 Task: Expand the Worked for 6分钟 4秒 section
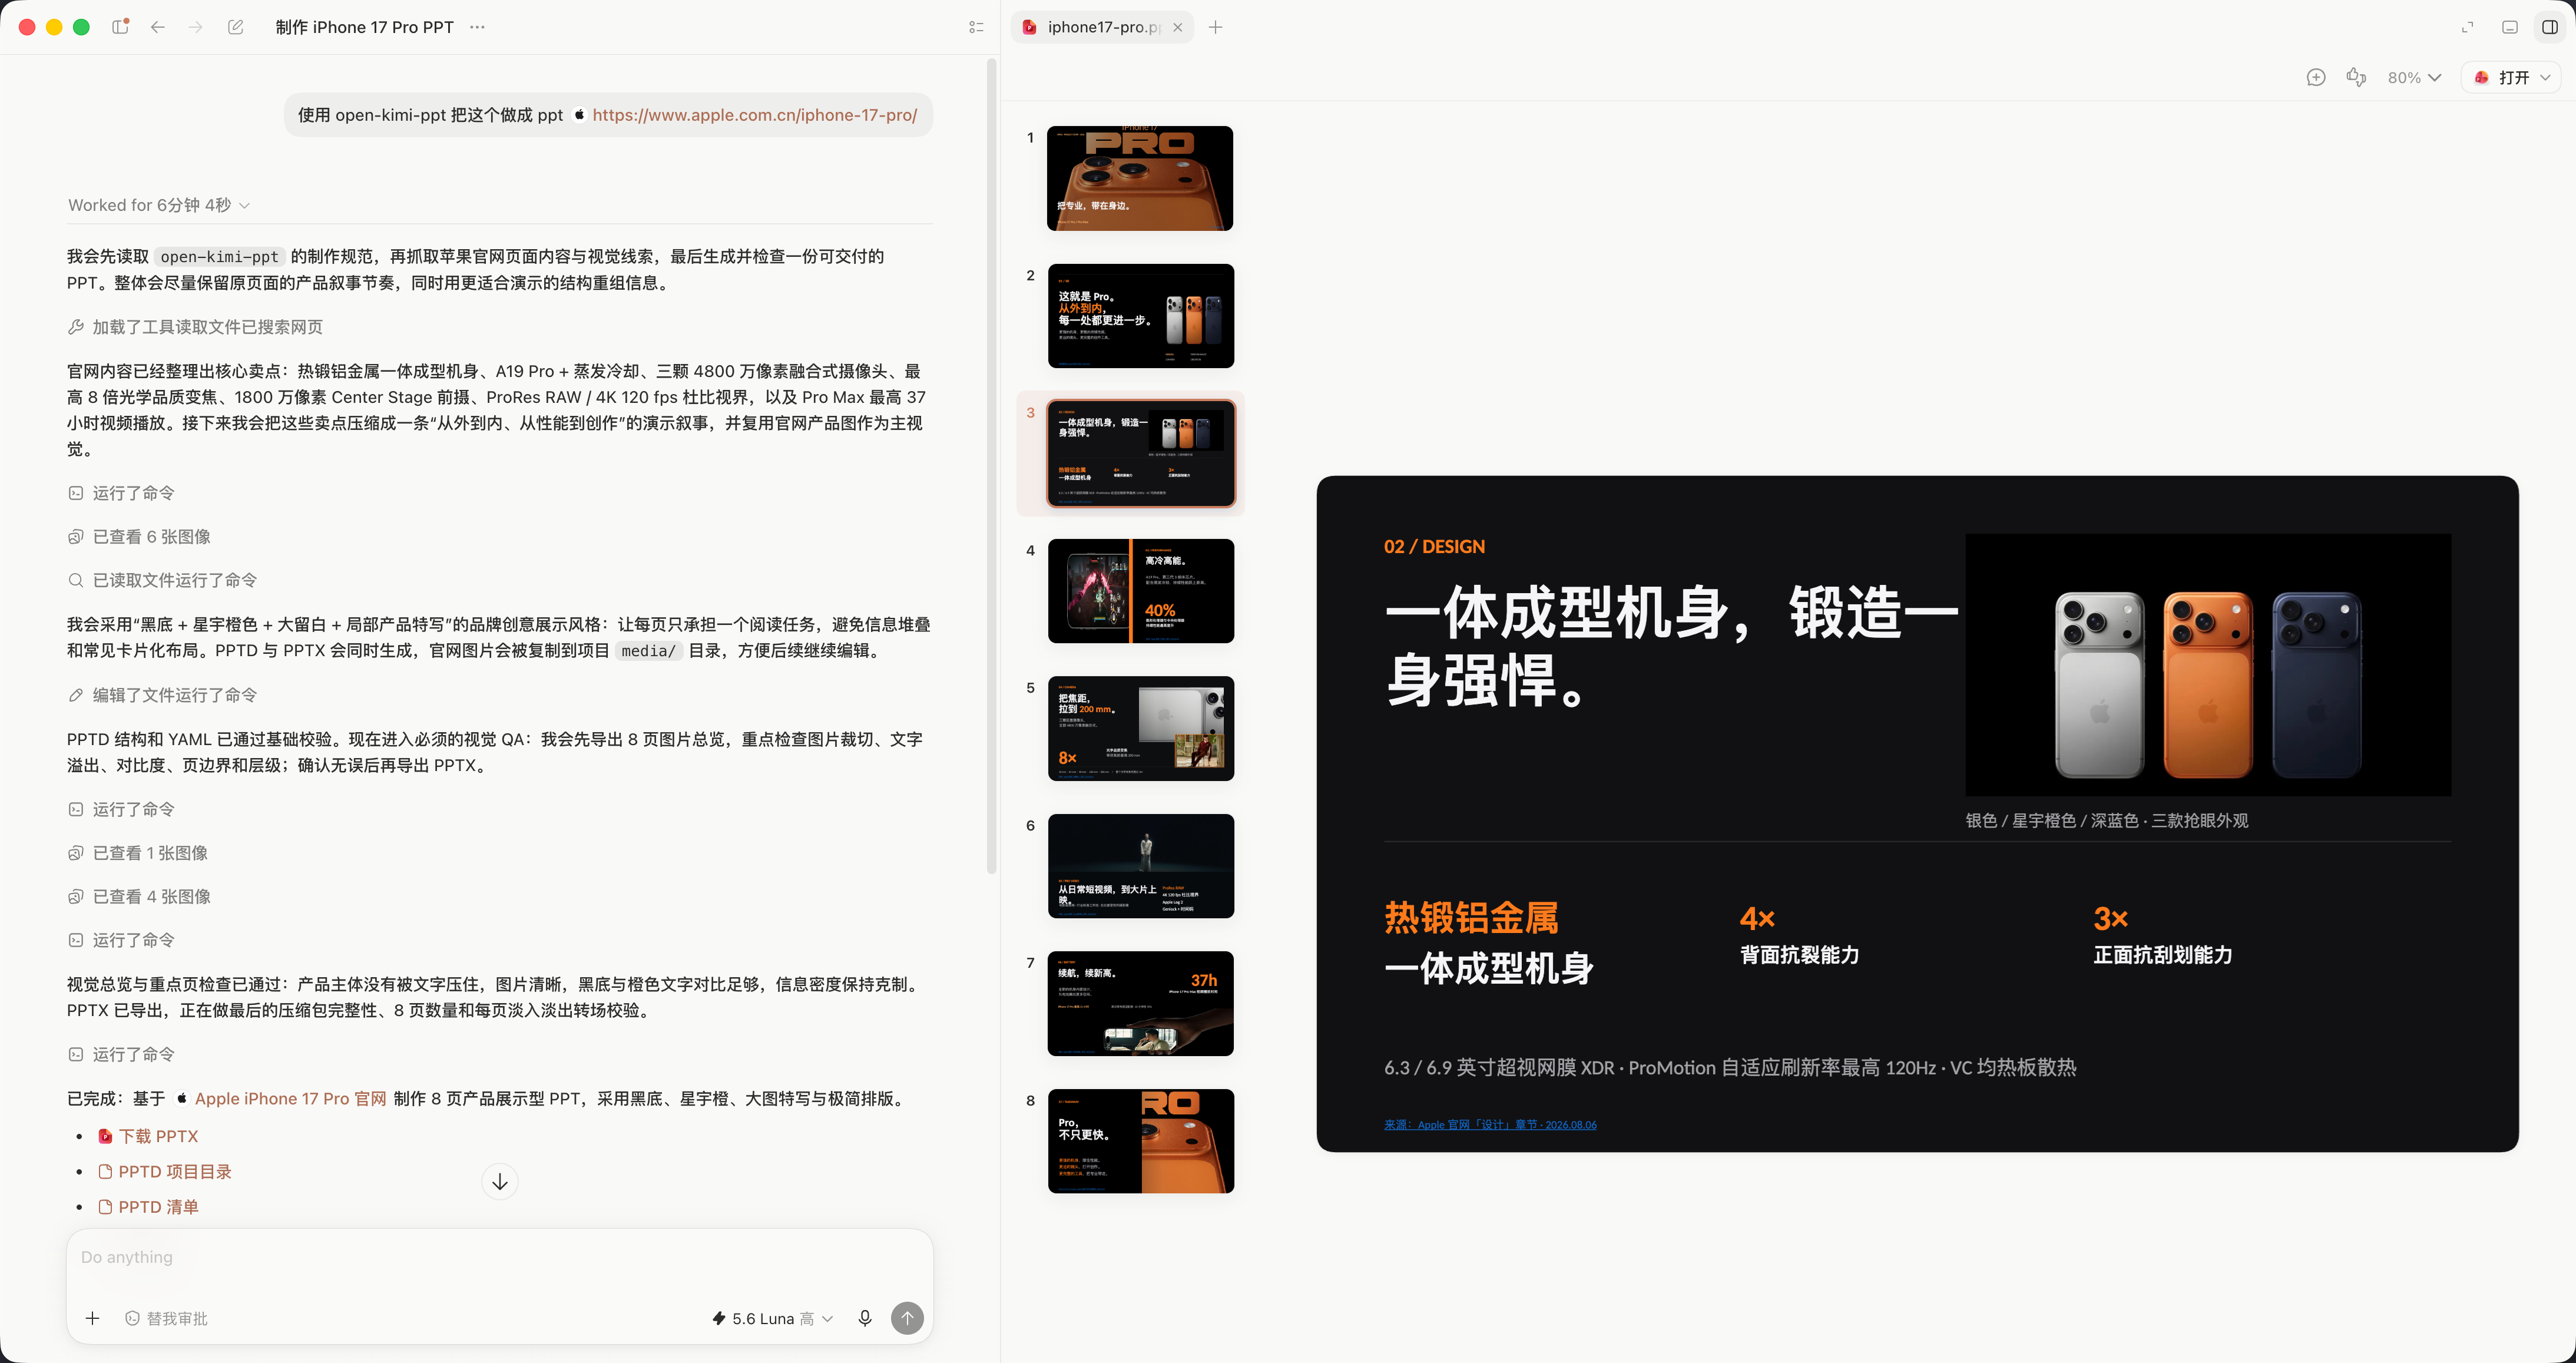[x=159, y=205]
